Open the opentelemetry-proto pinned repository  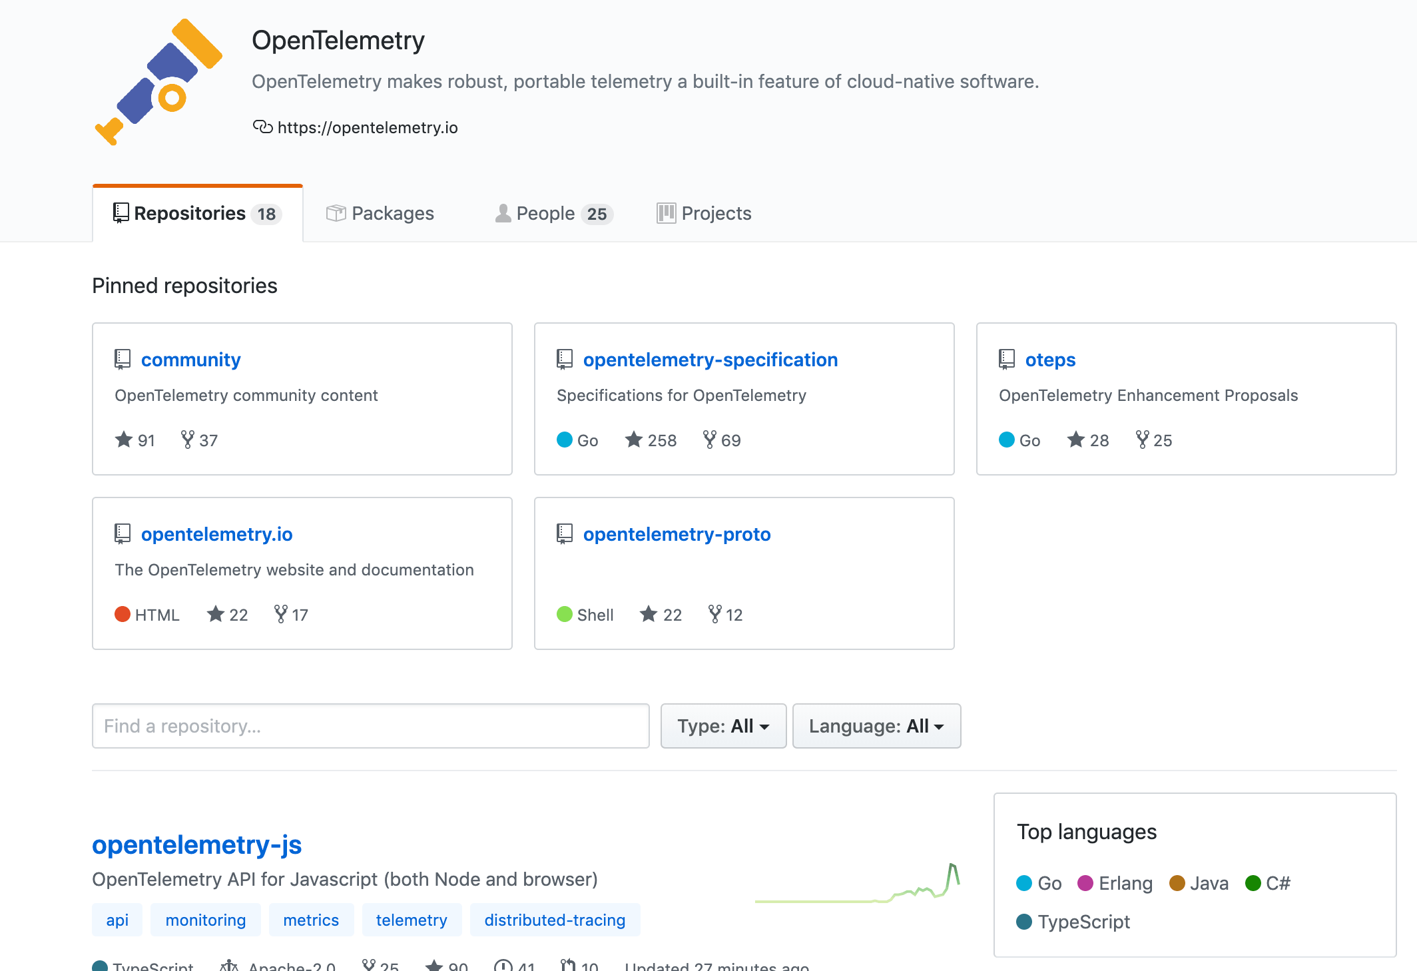point(677,534)
